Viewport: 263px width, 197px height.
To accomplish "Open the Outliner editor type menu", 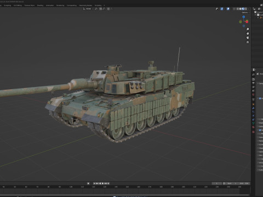I will (x=254, y=9).
